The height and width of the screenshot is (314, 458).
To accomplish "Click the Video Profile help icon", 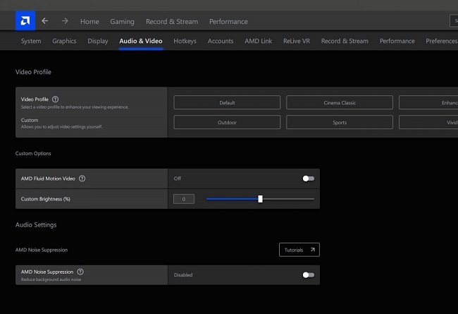I will [x=56, y=99].
